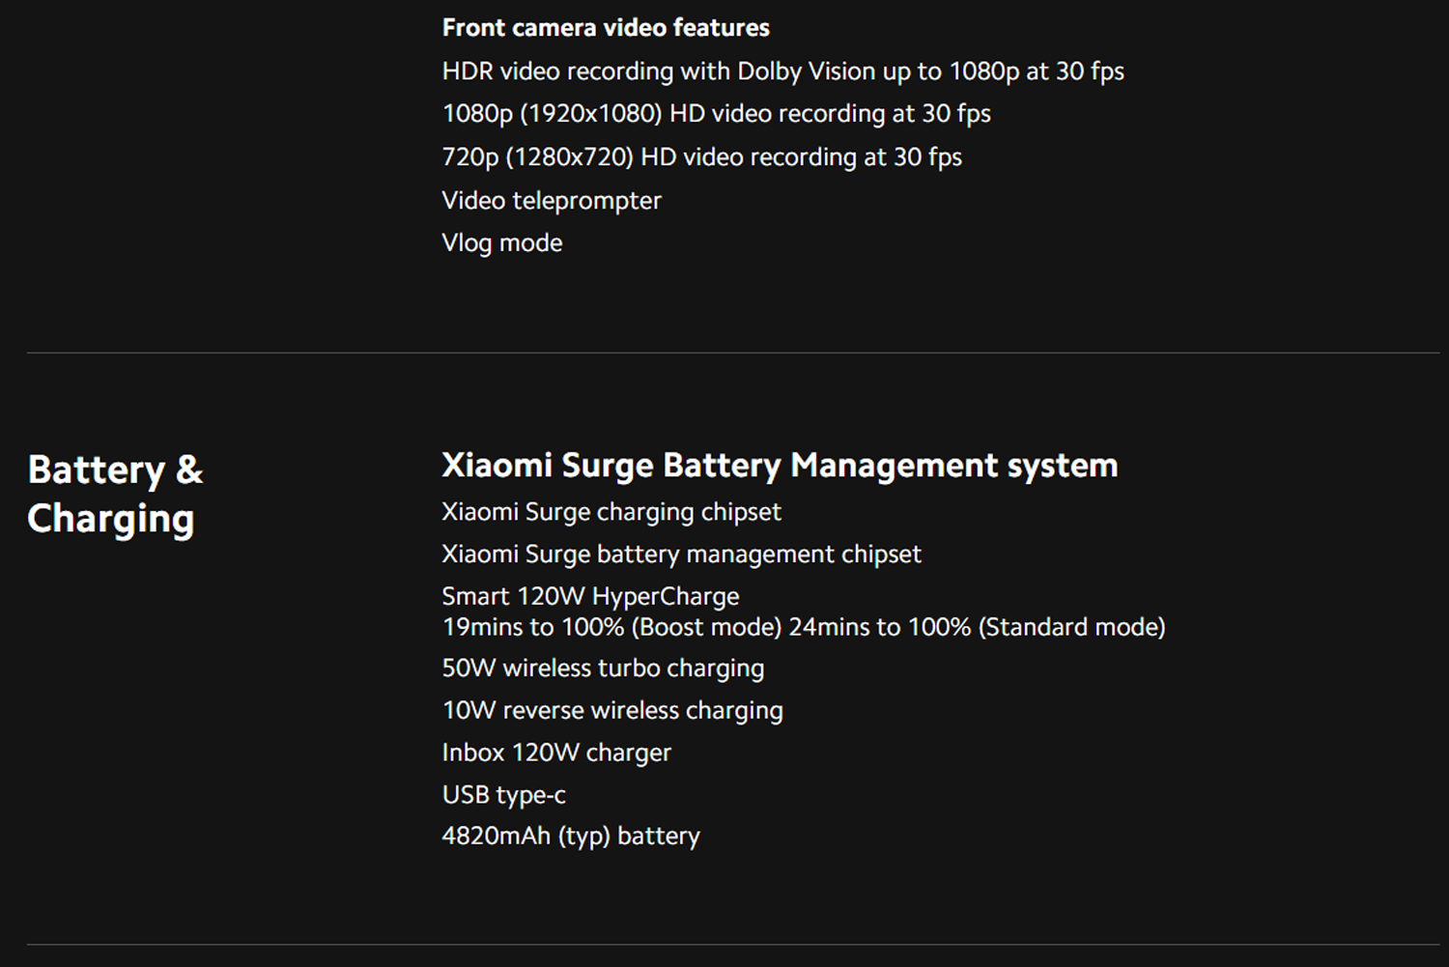Select the 'Smart 120W HyperCharge' text
The image size is (1449, 967).
(x=590, y=597)
